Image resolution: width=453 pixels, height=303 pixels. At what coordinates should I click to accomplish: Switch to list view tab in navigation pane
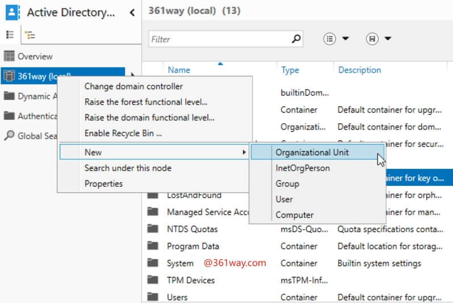[10, 35]
